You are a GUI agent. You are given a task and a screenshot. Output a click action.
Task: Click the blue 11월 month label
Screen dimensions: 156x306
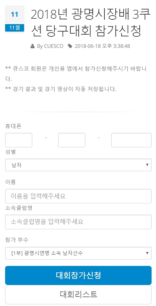(x=15, y=28)
